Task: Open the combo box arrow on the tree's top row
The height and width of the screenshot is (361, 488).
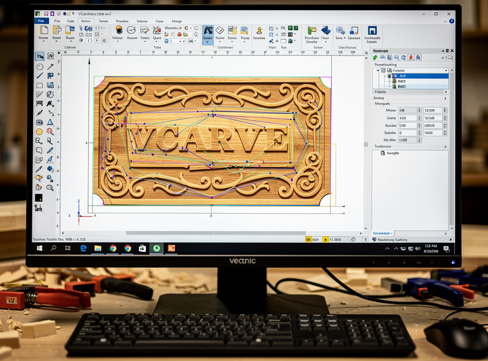Action: click(x=446, y=71)
